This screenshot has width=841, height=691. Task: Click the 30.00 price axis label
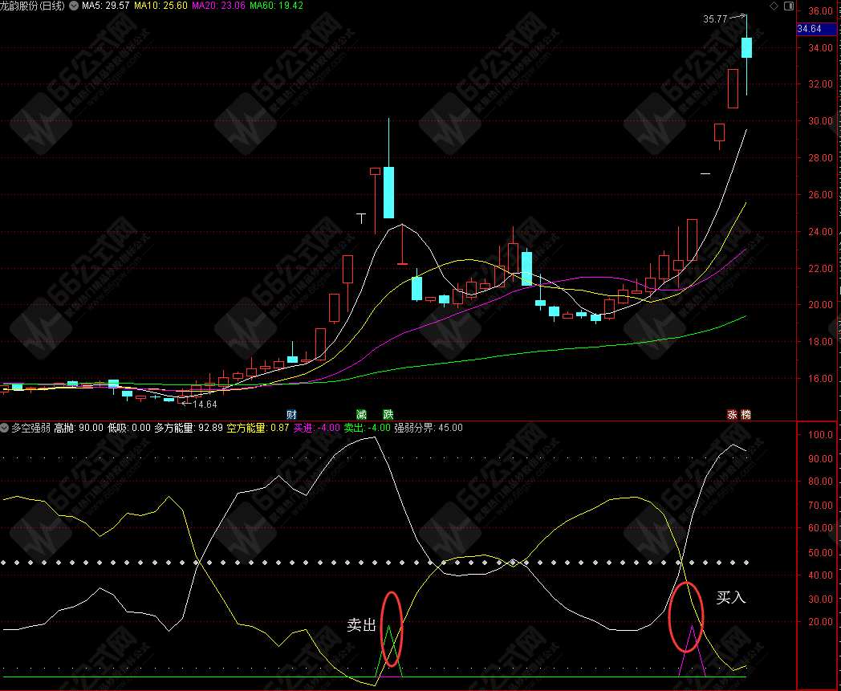[821, 120]
